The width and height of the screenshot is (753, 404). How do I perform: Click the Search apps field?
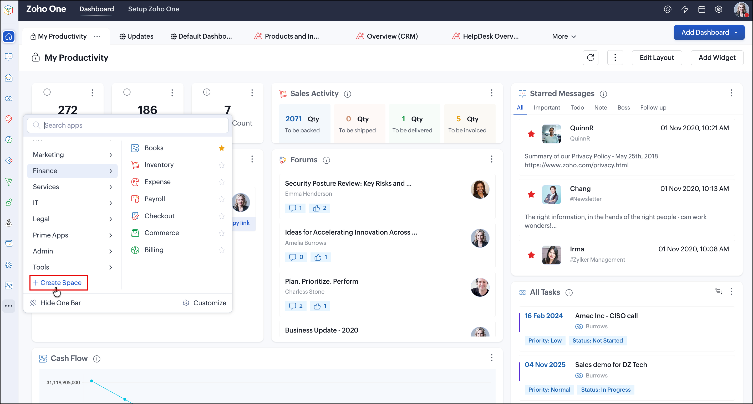pyautogui.click(x=128, y=125)
